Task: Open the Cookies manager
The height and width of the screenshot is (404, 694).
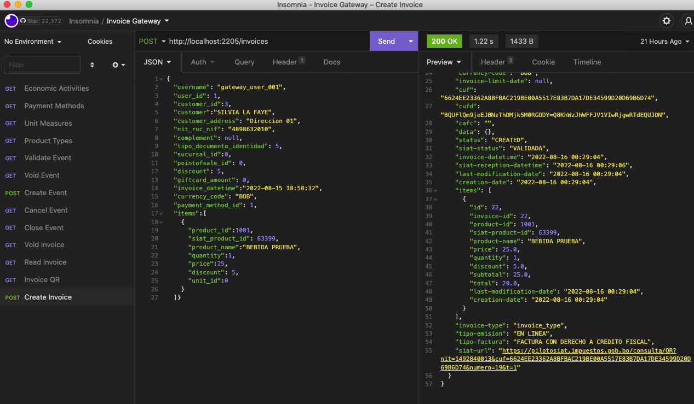Action: tap(100, 42)
